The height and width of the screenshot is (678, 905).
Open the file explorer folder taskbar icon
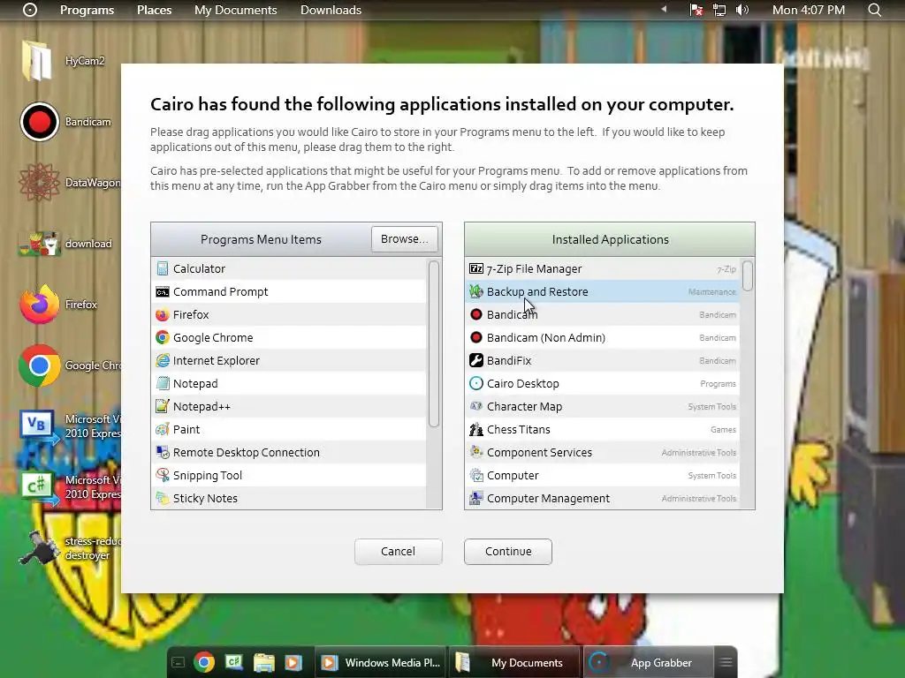point(263,662)
